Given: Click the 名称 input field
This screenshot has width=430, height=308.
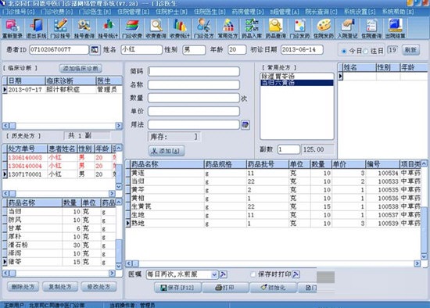Looking at the screenshot, I should (x=194, y=84).
